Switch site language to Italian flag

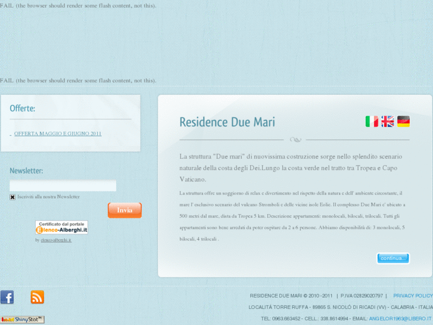[x=372, y=122]
